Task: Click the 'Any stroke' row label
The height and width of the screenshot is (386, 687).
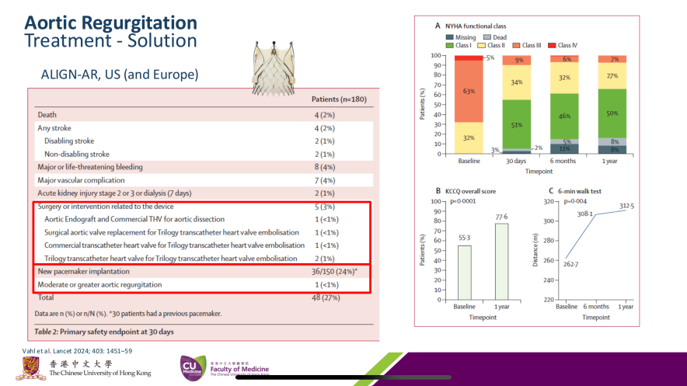Action: pyautogui.click(x=54, y=128)
